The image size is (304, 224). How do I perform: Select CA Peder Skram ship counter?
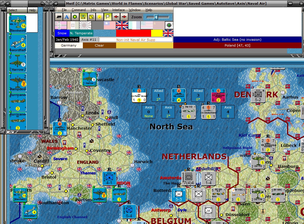click(x=139, y=95)
